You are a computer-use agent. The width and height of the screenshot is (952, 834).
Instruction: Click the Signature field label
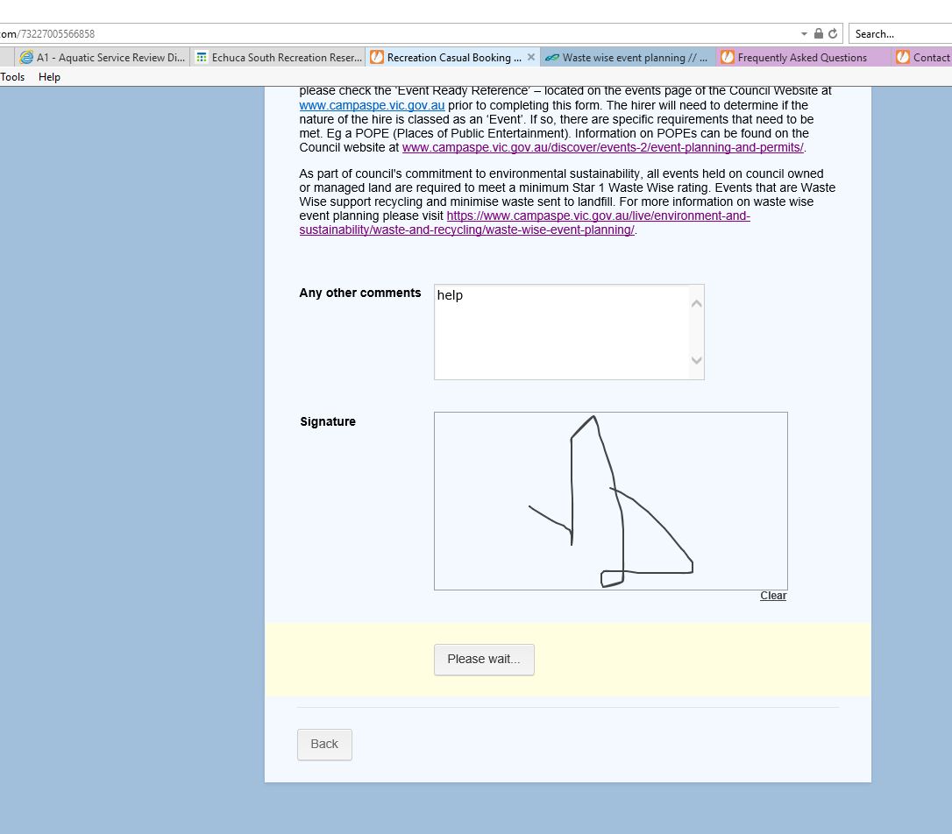coord(328,421)
